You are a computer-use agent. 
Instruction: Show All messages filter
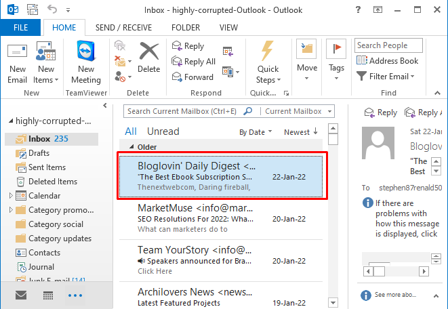[131, 131]
